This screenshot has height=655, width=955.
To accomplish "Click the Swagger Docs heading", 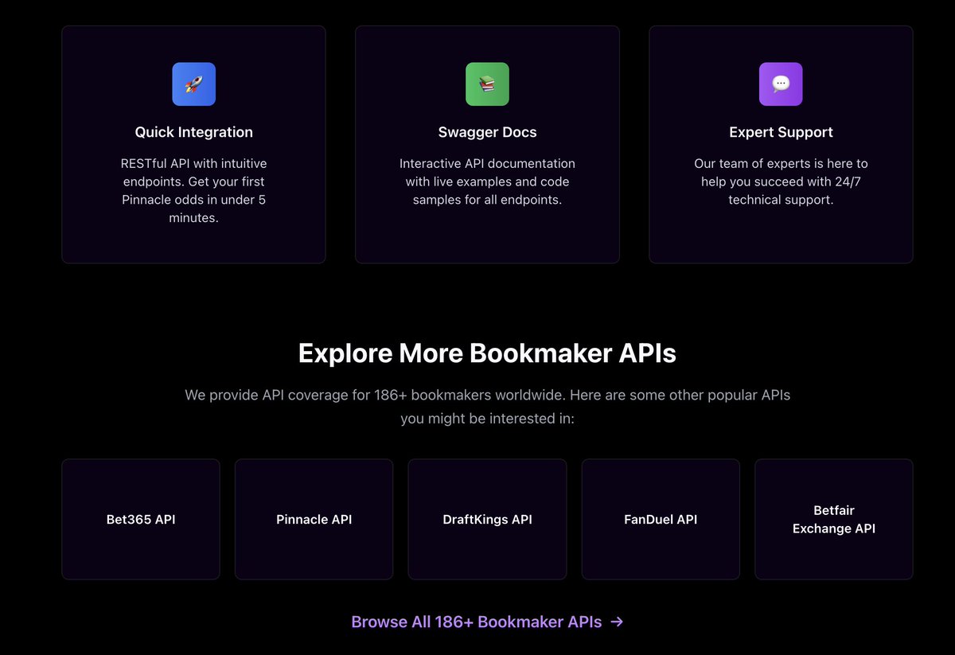I will coord(487,132).
